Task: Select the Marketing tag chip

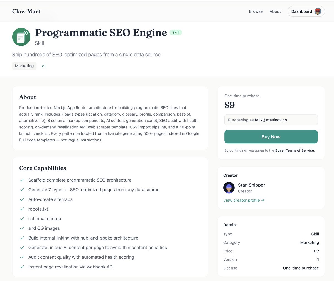Action: pyautogui.click(x=24, y=66)
